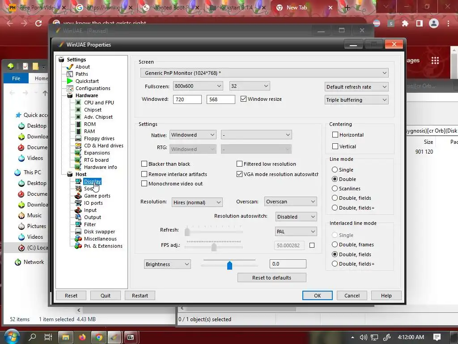Click the Paths icon in settings tree

click(70, 74)
